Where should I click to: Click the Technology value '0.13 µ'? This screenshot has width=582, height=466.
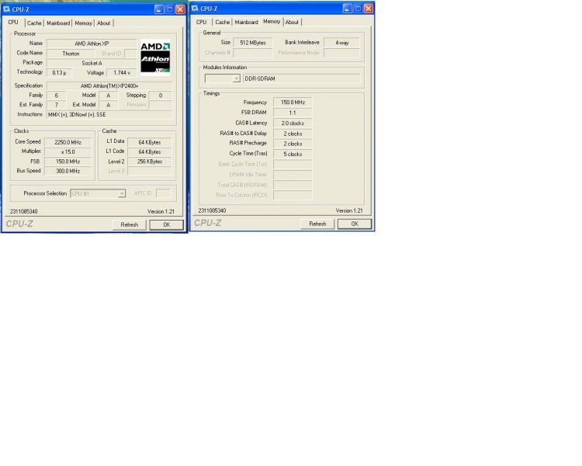59,73
